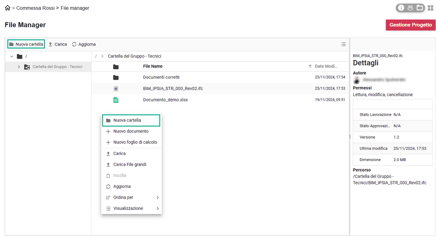Screen dimensions: 436x237
Task: Expand Cartella del Gruppo - Tecnici in the tree
Action: (x=19, y=66)
